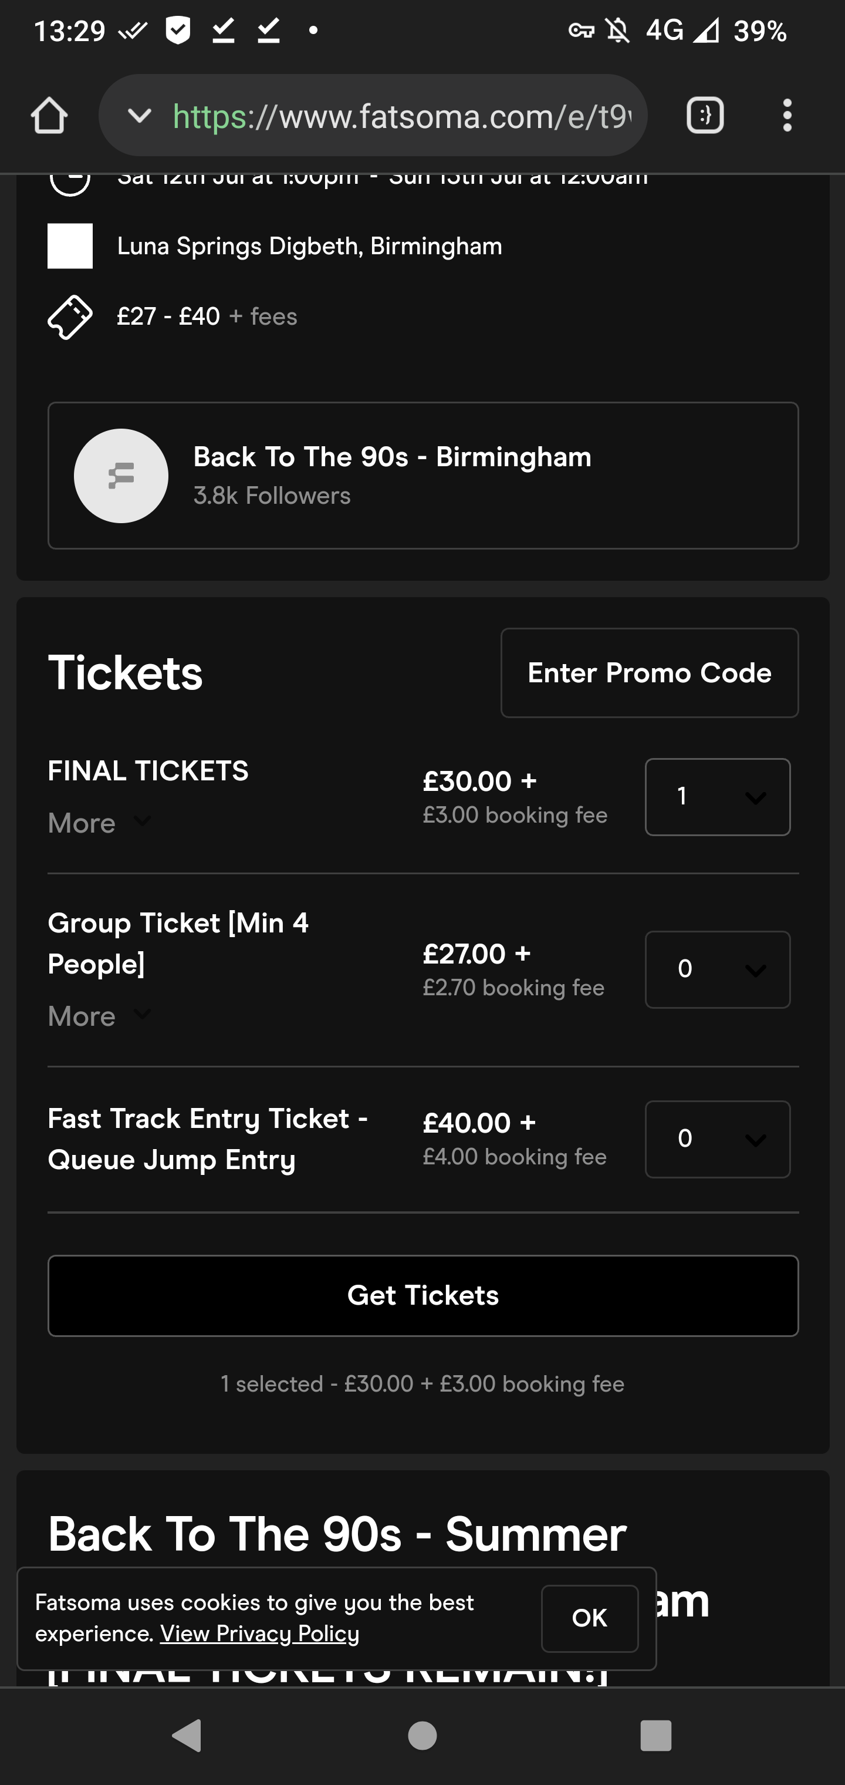
Task: Tap the Back To The 90s organiser avatar
Action: [121, 476]
